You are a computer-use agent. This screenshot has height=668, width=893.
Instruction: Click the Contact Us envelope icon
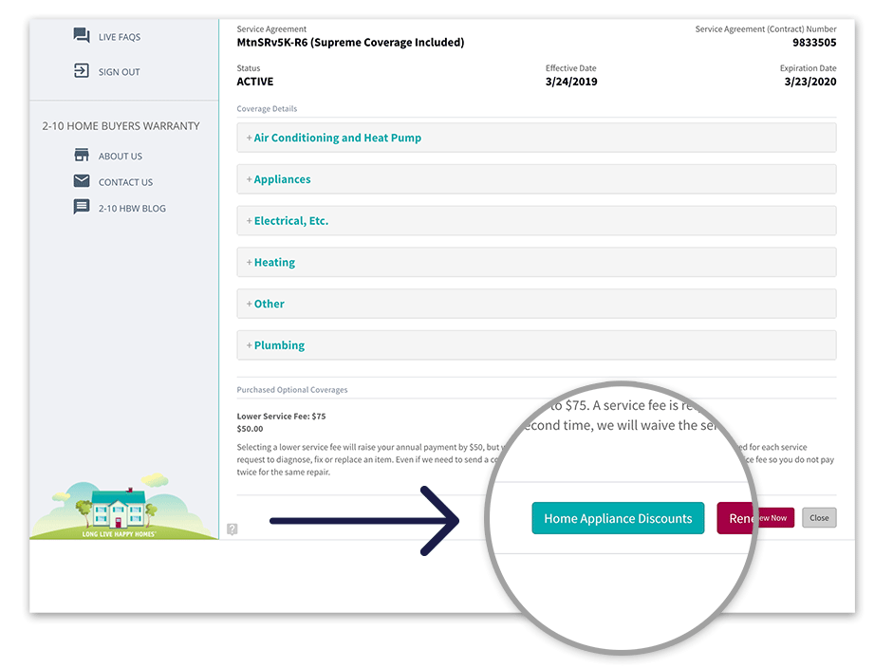[82, 181]
